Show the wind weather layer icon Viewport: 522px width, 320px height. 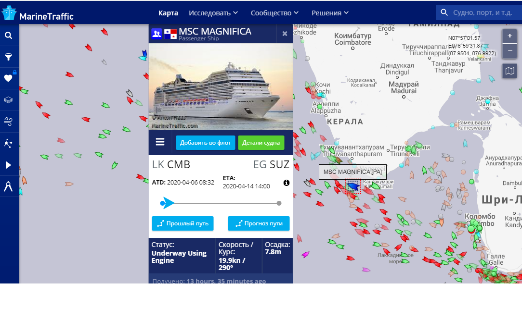tap(8, 121)
